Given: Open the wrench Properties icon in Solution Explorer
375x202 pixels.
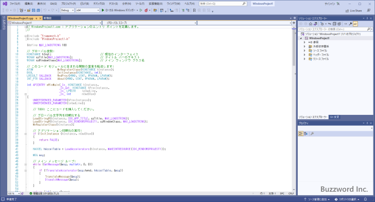Looking at the screenshot, I should click(350, 24).
